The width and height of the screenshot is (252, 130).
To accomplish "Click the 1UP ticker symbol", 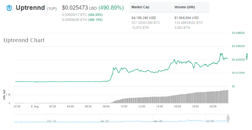I will (x=52, y=9).
